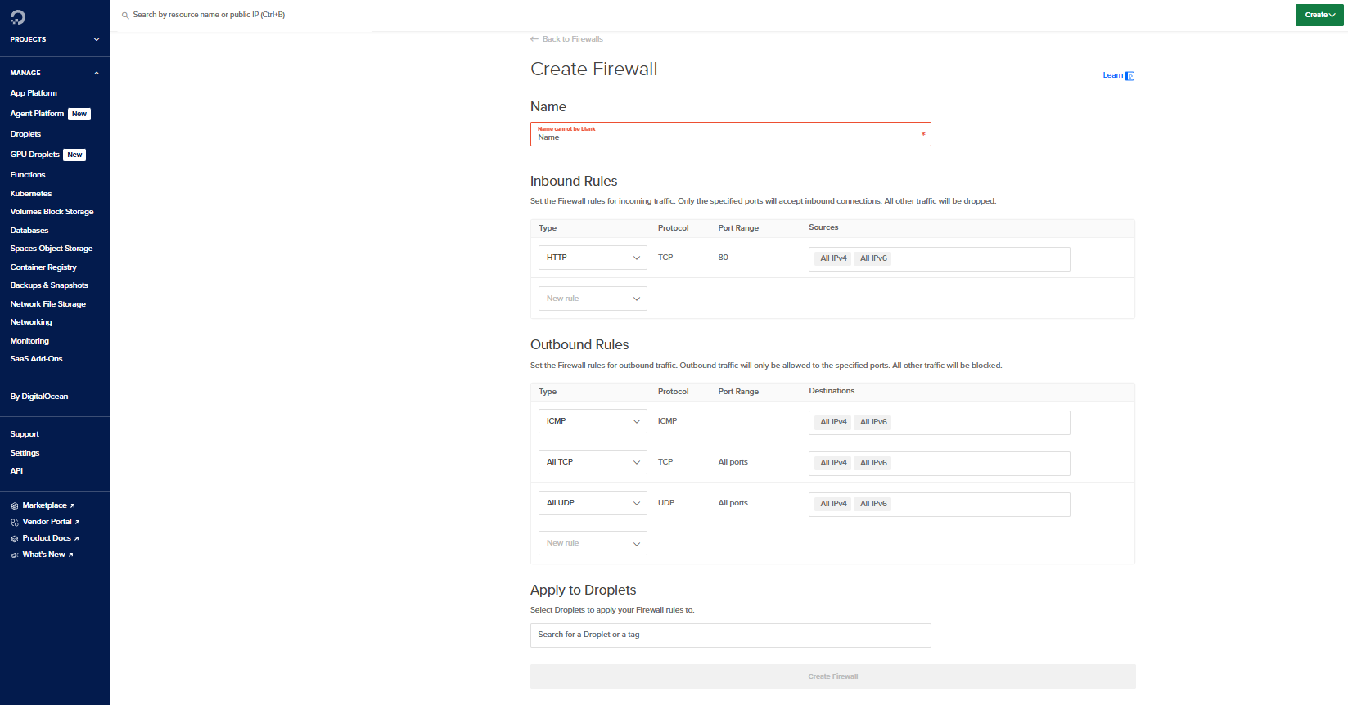The height and width of the screenshot is (705, 1348).
Task: Go to Droplets in sidebar
Action: coord(25,134)
